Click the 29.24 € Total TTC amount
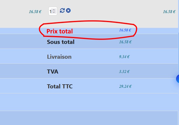This screenshot has height=125, width=179. pos(125,86)
